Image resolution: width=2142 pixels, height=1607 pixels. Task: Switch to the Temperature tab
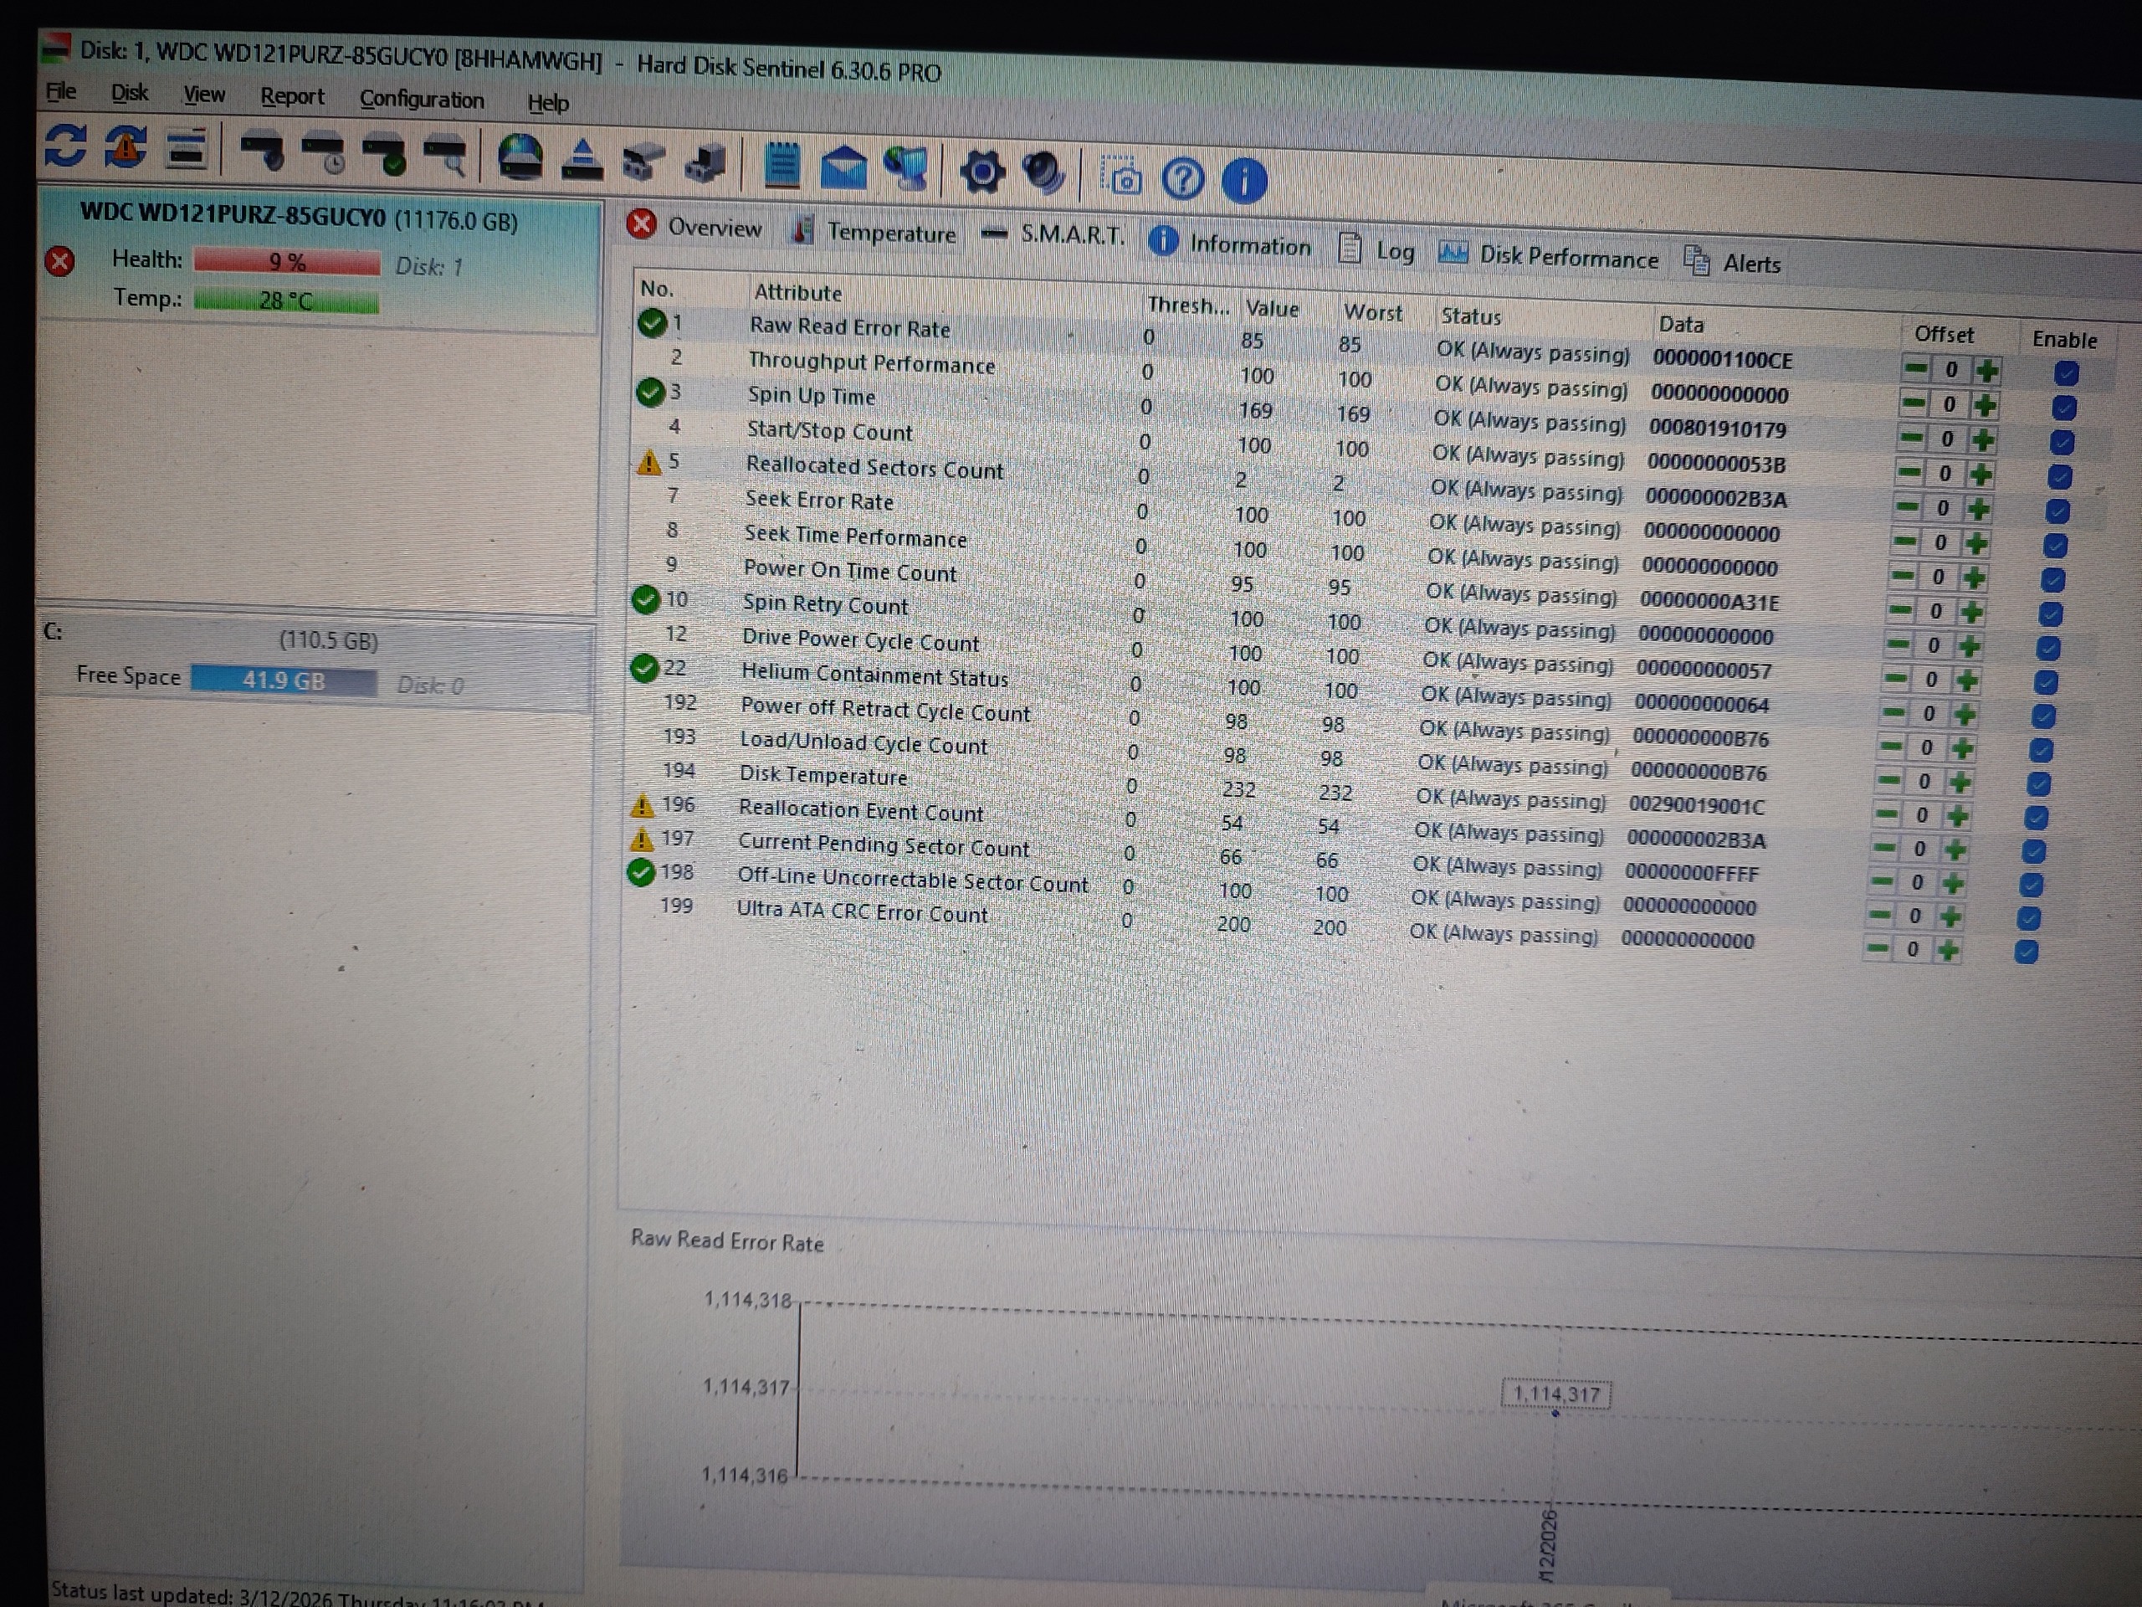pyautogui.click(x=874, y=233)
